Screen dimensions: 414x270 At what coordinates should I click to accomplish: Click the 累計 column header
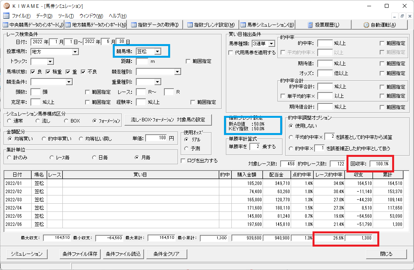click(x=388, y=175)
